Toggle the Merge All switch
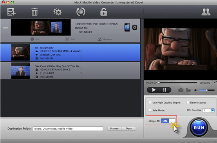This screenshot has height=143, width=217. (168, 121)
